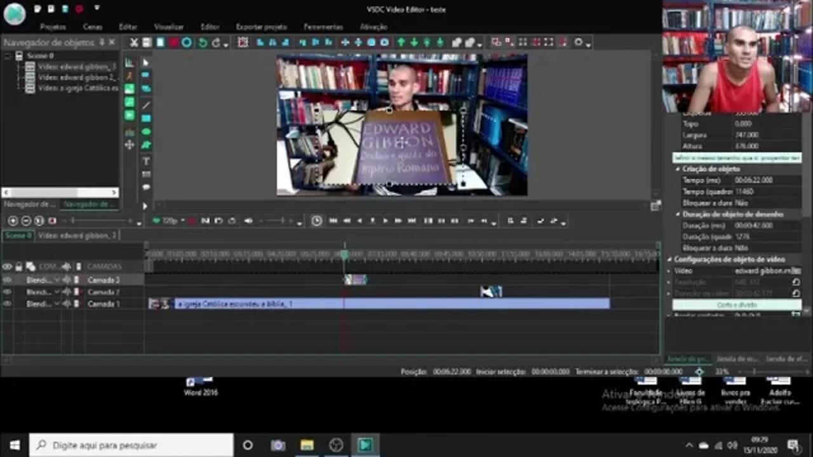The width and height of the screenshot is (813, 457).
Task: Open the Visualizar menu
Action: click(x=169, y=27)
